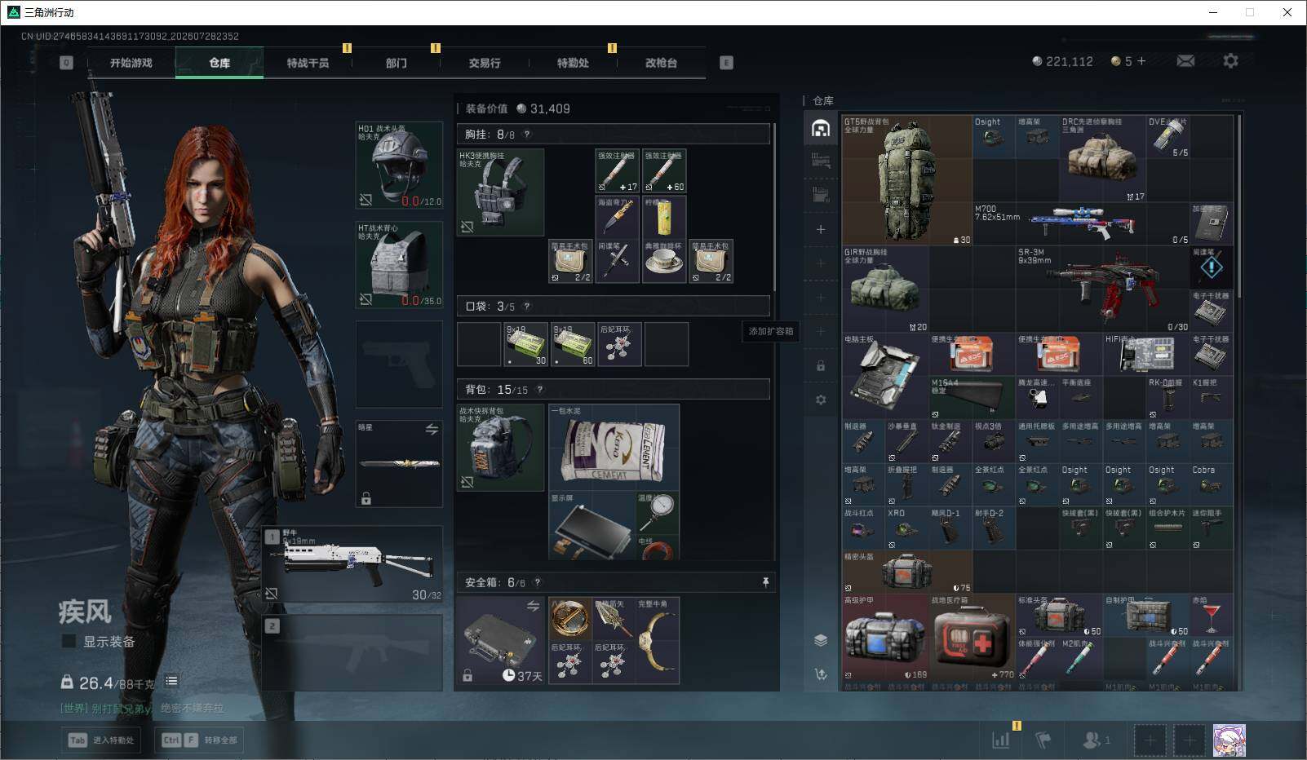
Task: Select the Cobra sight in the warehouse
Action: pyautogui.click(x=1212, y=485)
